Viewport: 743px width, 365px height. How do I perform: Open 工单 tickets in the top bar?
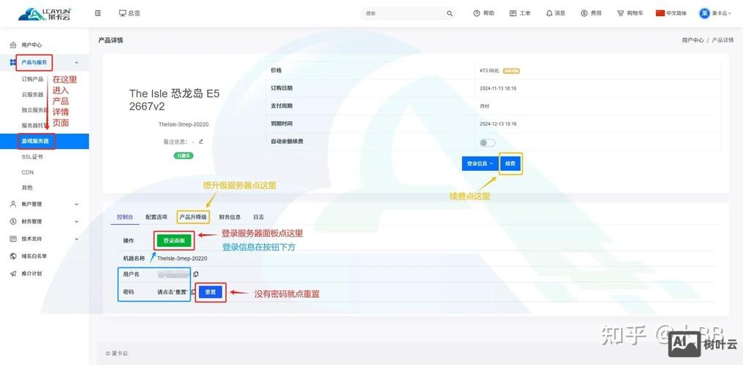(520, 13)
